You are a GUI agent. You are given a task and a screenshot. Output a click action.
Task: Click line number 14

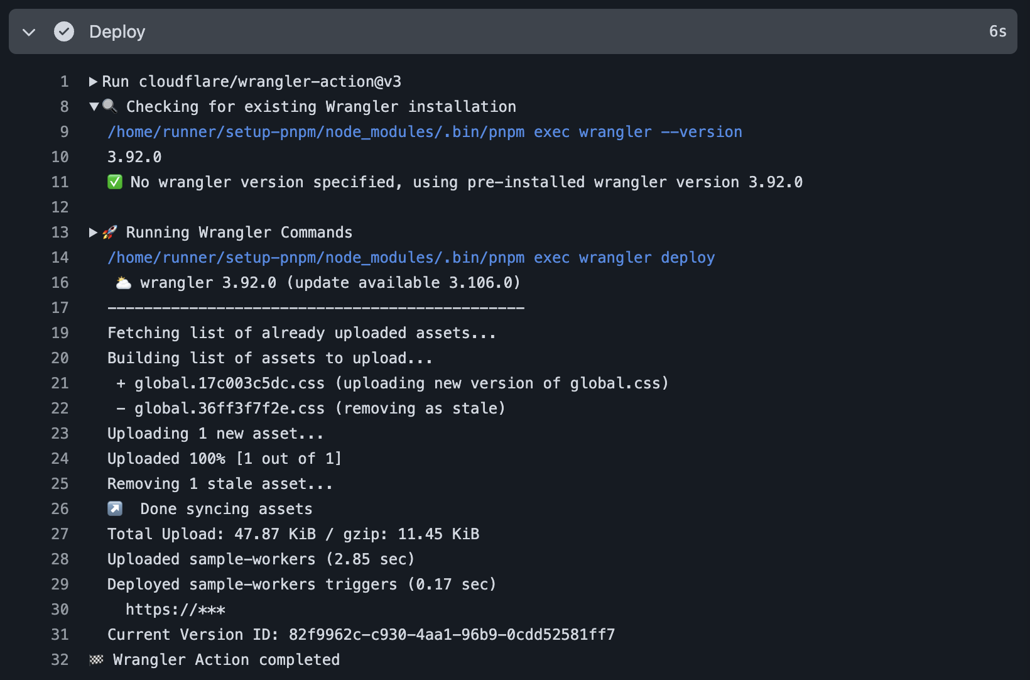60,258
